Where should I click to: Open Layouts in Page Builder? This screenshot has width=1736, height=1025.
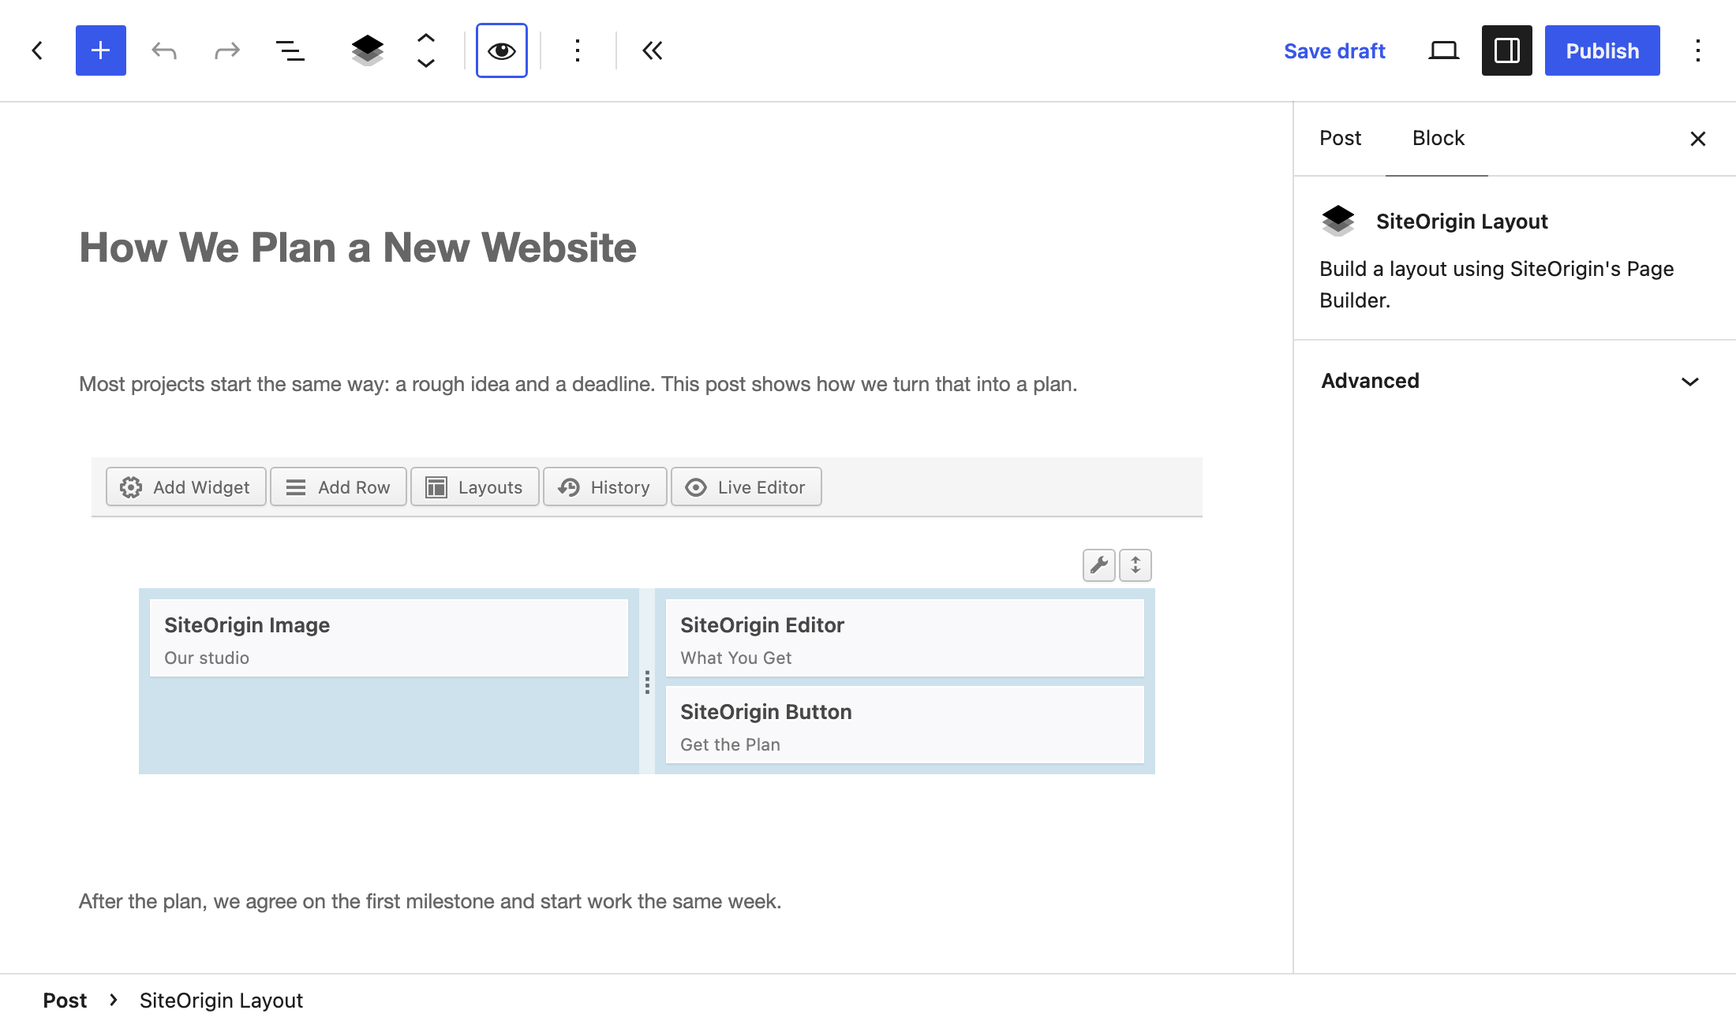tap(475, 487)
